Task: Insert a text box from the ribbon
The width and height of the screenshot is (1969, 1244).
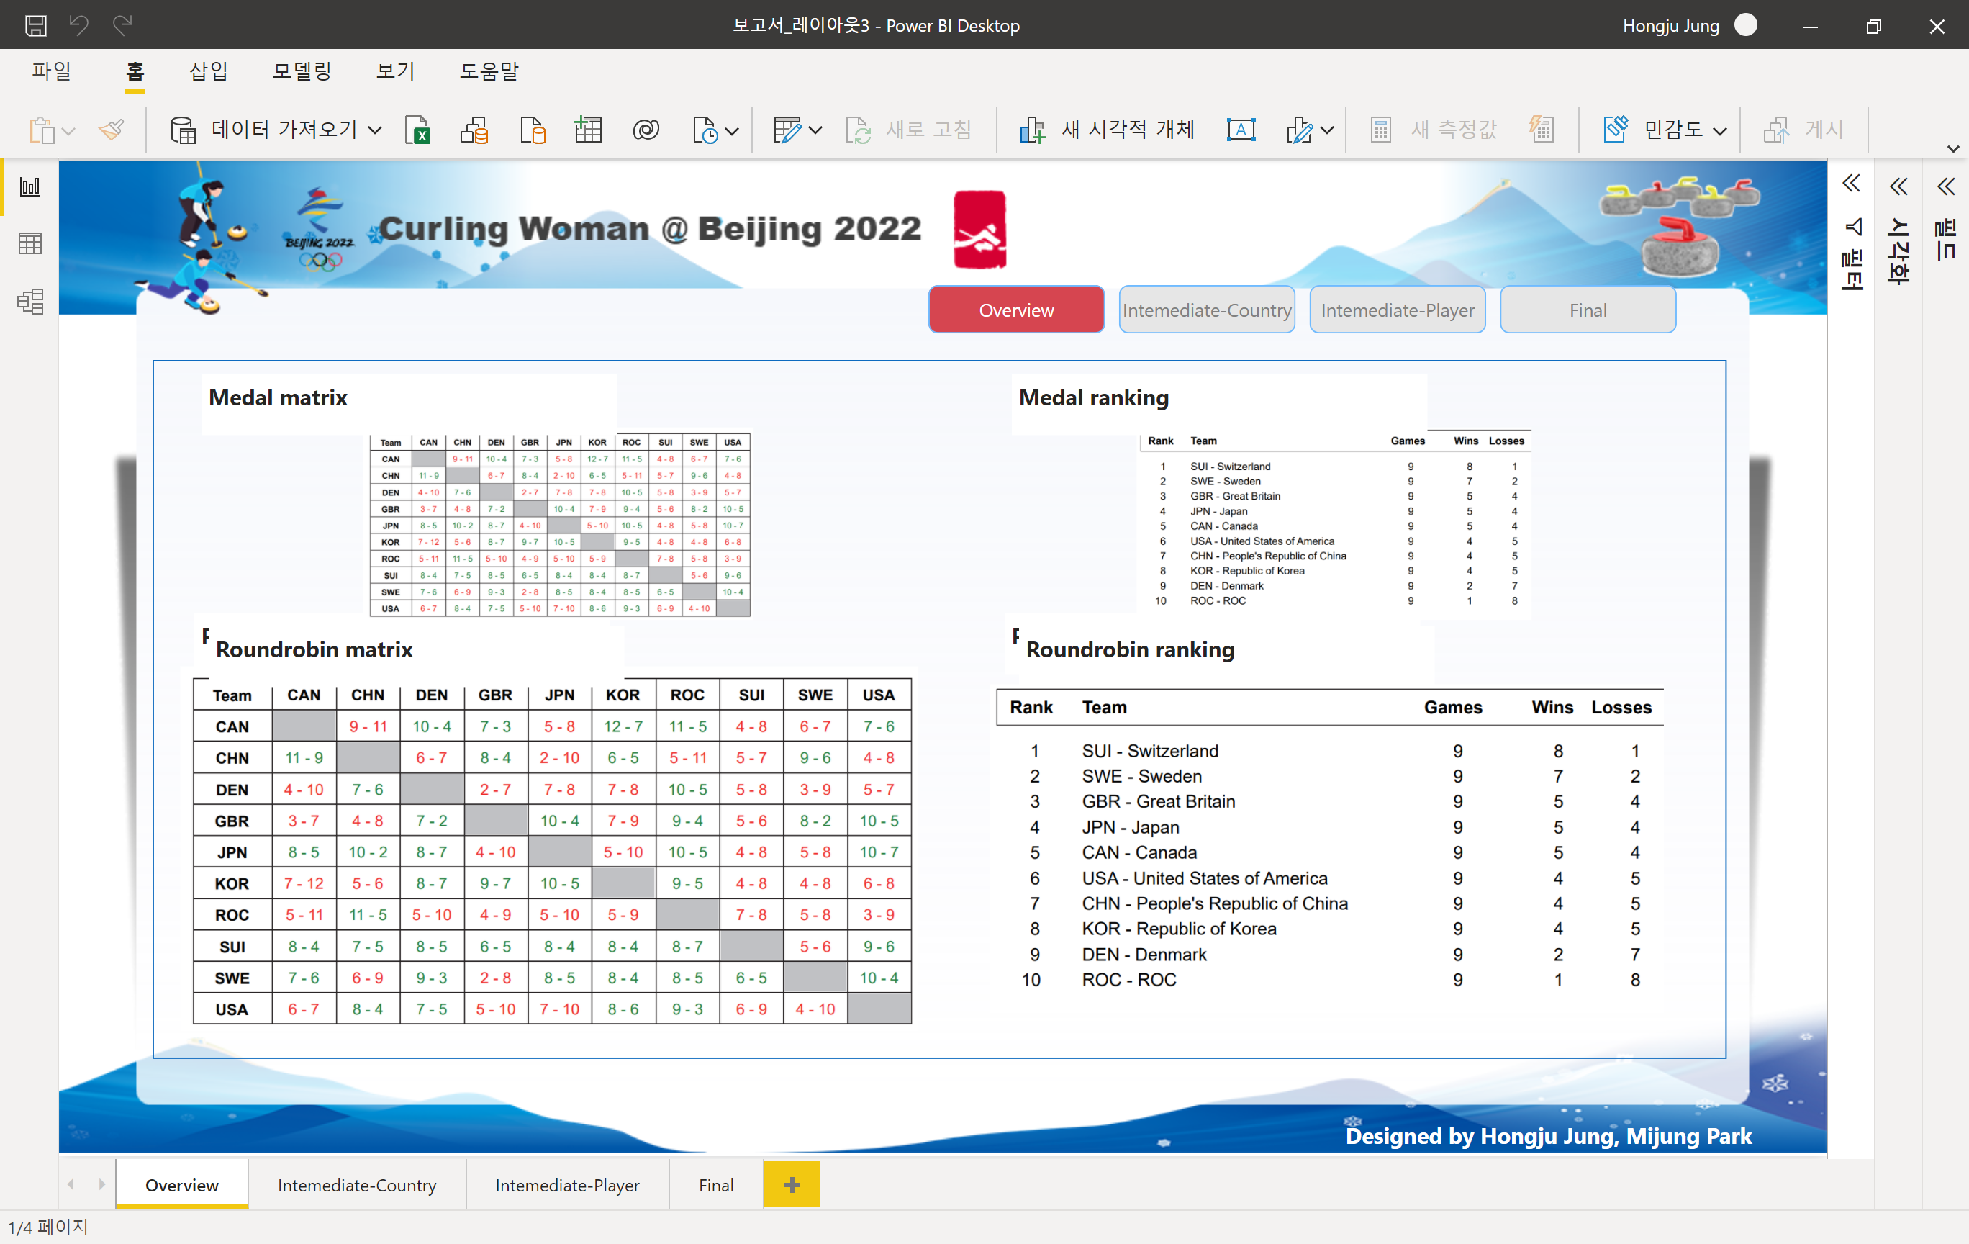Action: [1241, 130]
